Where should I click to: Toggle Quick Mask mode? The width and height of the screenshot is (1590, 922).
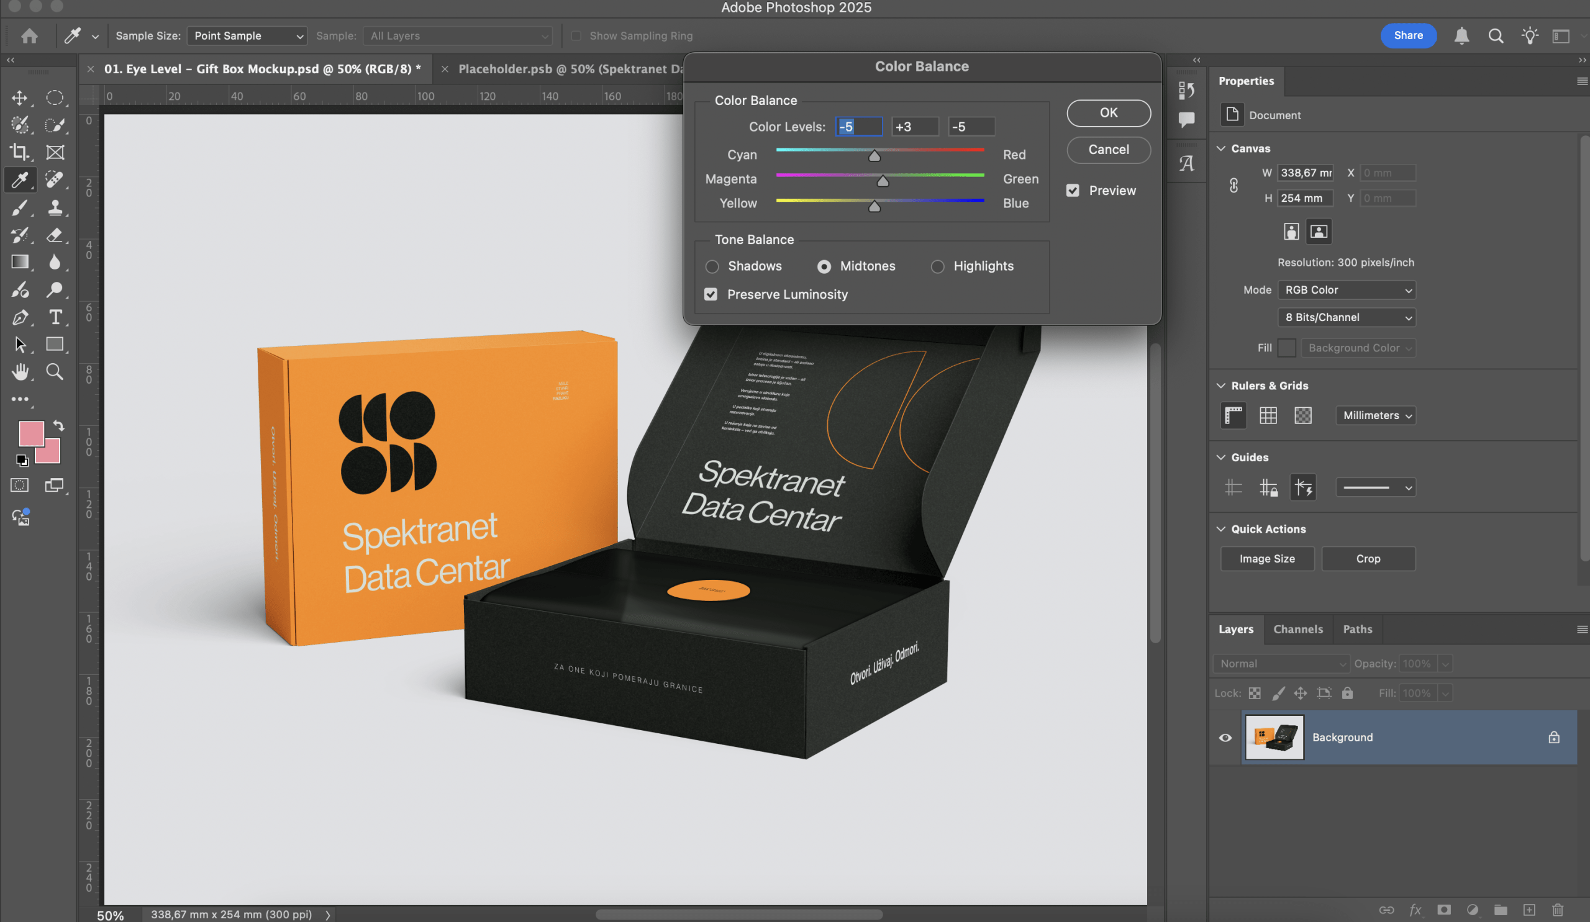pyautogui.click(x=19, y=485)
